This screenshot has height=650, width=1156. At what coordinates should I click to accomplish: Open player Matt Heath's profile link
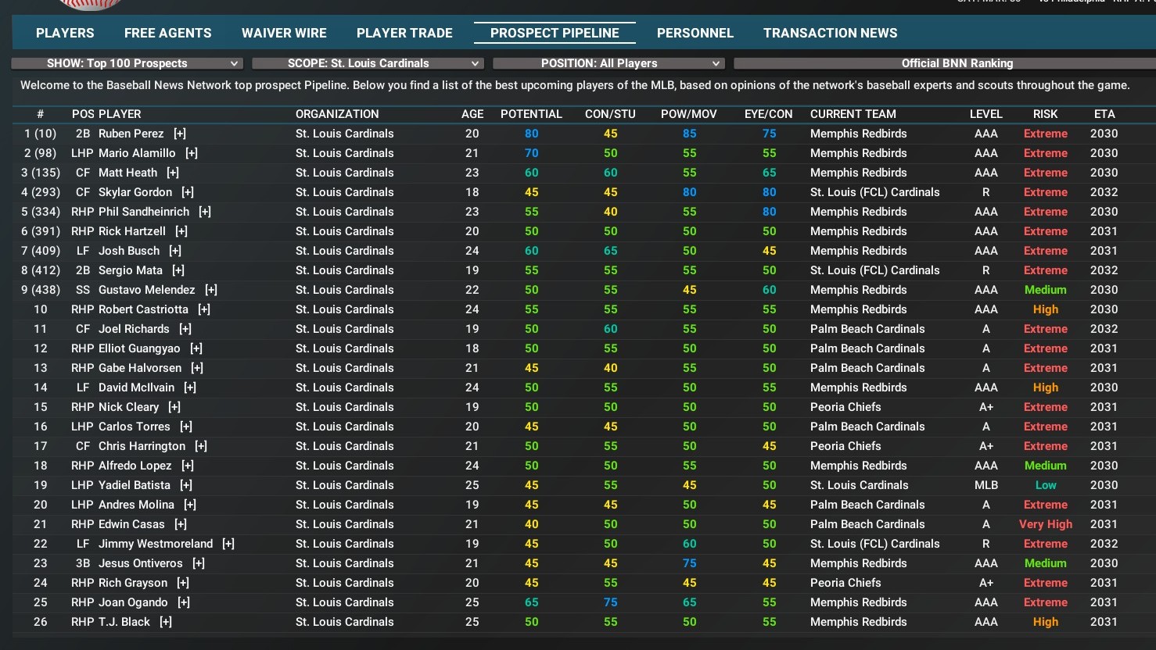click(127, 173)
